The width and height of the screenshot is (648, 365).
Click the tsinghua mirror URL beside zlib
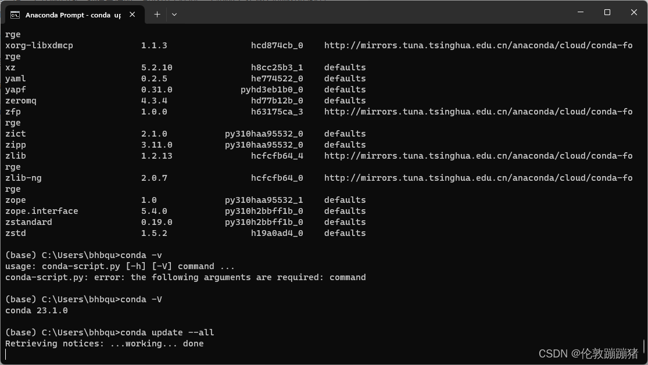pos(482,156)
